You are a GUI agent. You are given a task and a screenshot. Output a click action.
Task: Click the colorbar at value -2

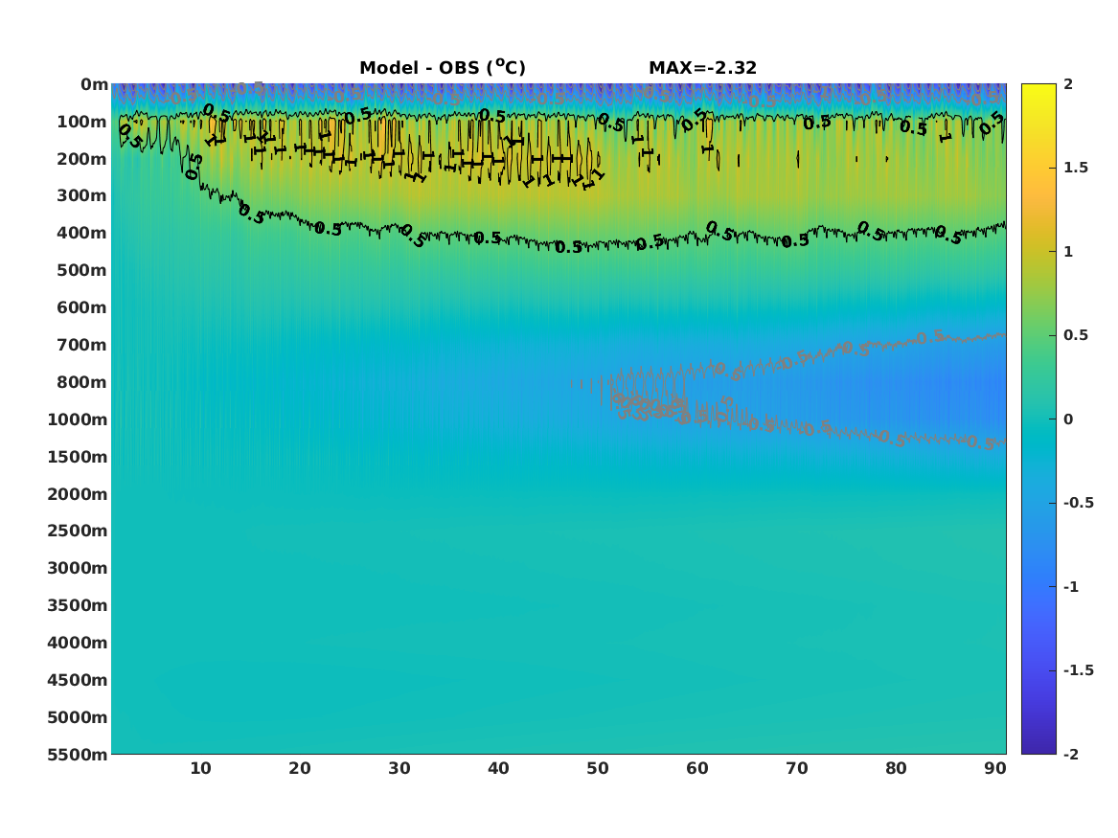(x=1038, y=753)
